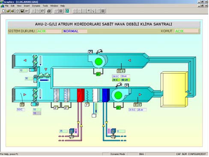Viewport: 209px width, 157px height.
Task: Click the New file toolbar icon
Action: [3, 11]
